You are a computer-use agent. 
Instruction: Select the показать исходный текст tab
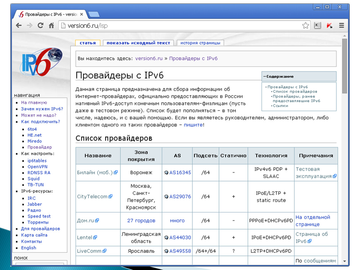click(x=138, y=43)
